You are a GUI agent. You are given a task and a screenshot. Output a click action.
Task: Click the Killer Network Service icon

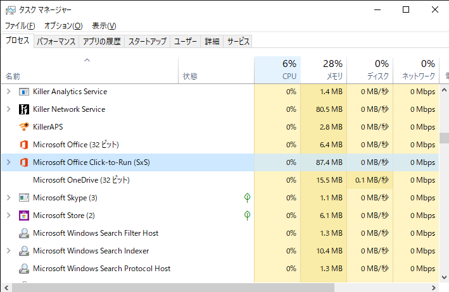[x=24, y=109]
